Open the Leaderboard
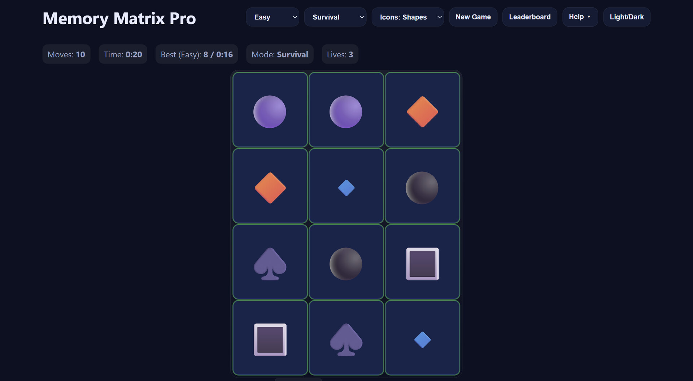Screen dimensions: 693x381 529,17
